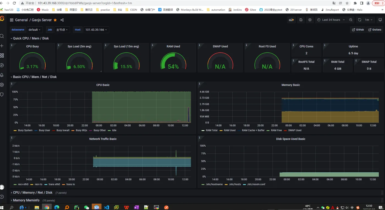Open the GitHub external link
The height and width of the screenshot is (210, 385).
click(x=358, y=30)
